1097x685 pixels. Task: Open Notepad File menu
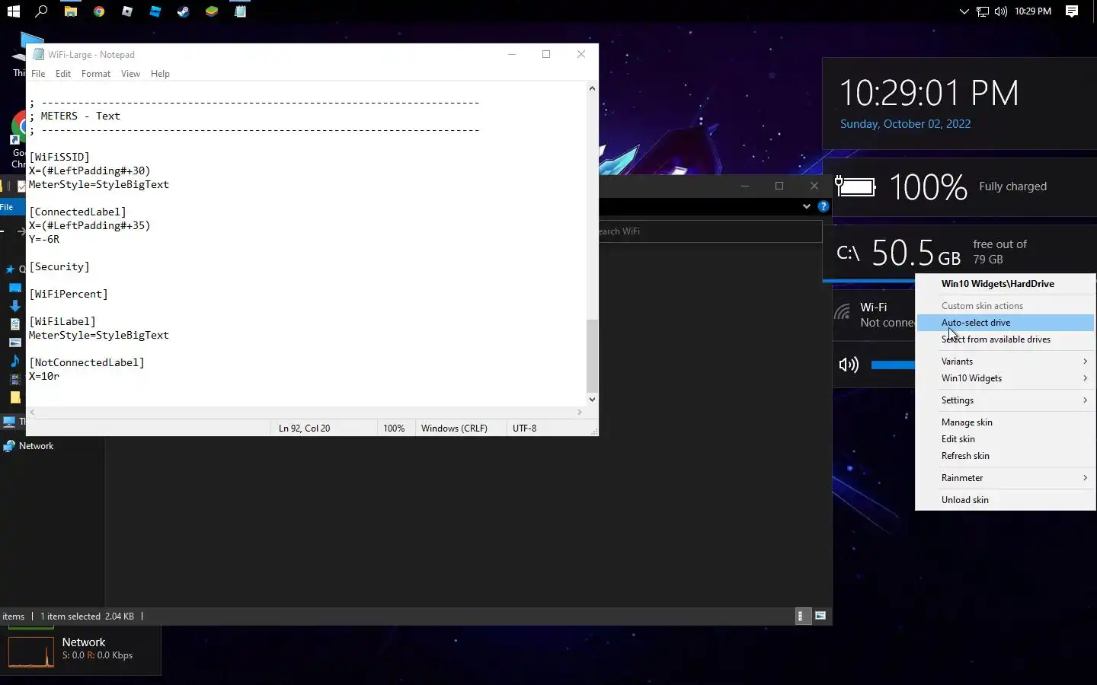click(38, 74)
